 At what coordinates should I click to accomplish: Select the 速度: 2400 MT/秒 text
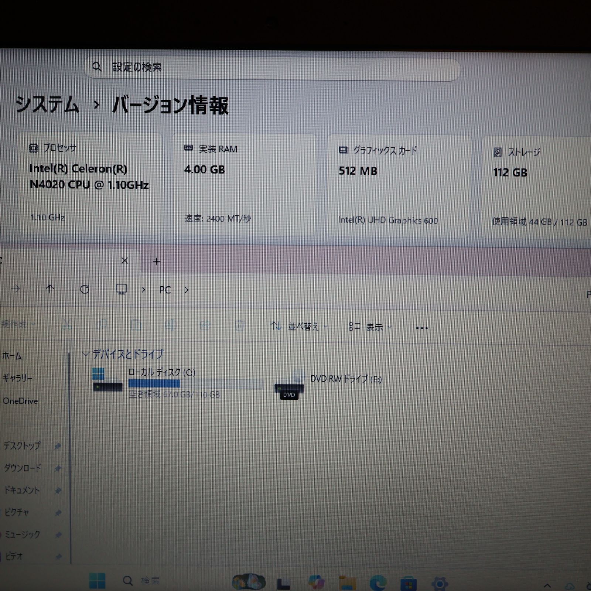click(218, 219)
